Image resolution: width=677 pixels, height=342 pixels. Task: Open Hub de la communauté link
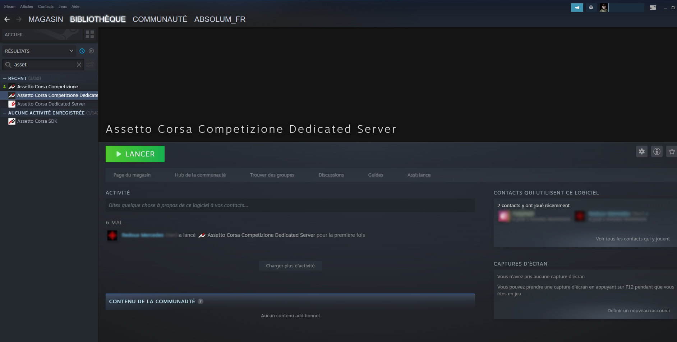pos(200,175)
